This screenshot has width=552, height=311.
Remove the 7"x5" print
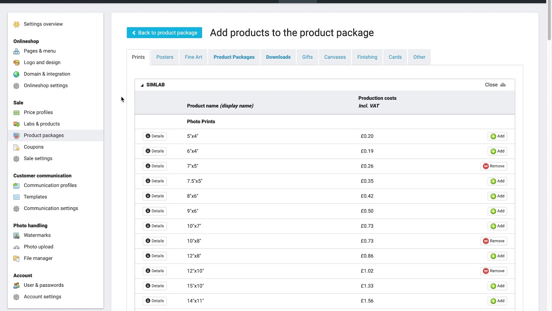(x=493, y=166)
